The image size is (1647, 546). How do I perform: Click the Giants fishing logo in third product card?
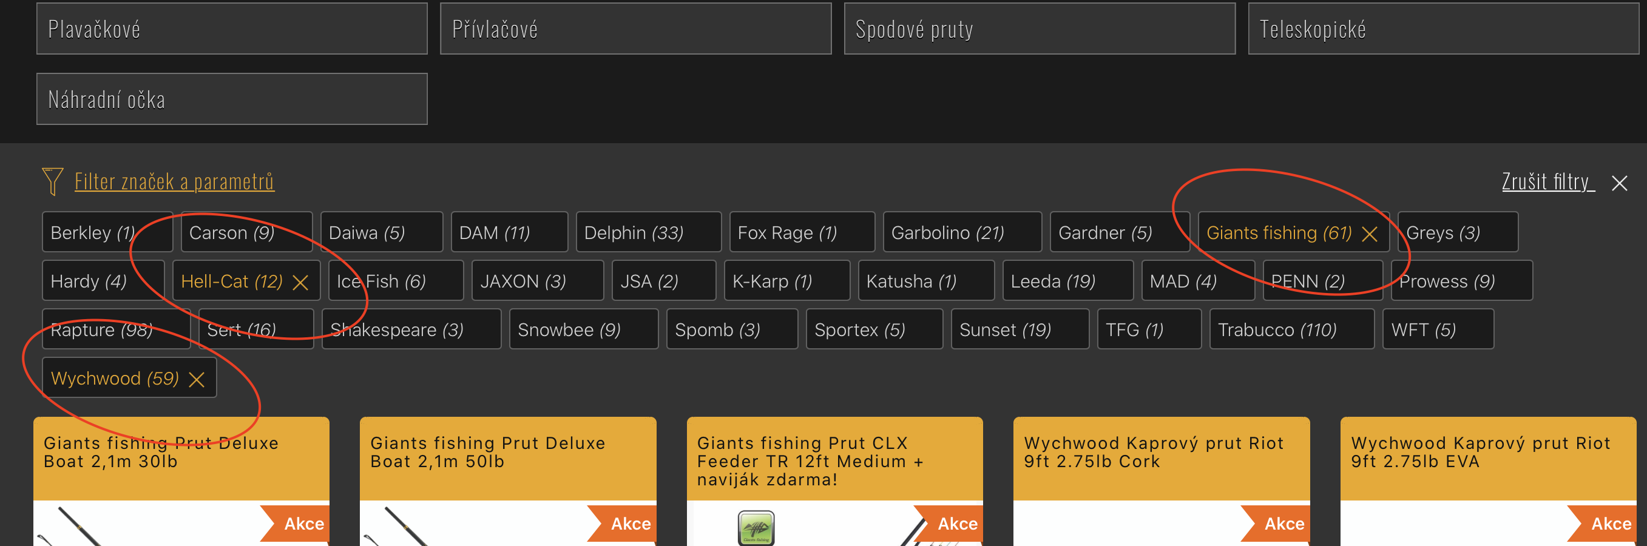coord(756,528)
